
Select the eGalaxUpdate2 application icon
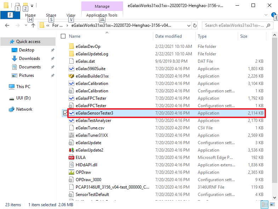(71, 150)
